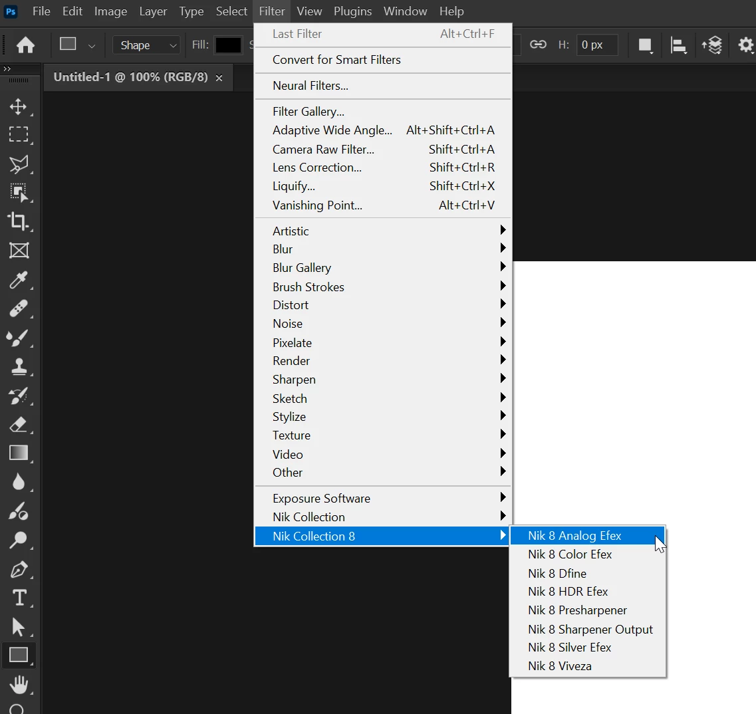Close the Untitled-1 document tab
The image size is (756, 714).
pos(219,78)
